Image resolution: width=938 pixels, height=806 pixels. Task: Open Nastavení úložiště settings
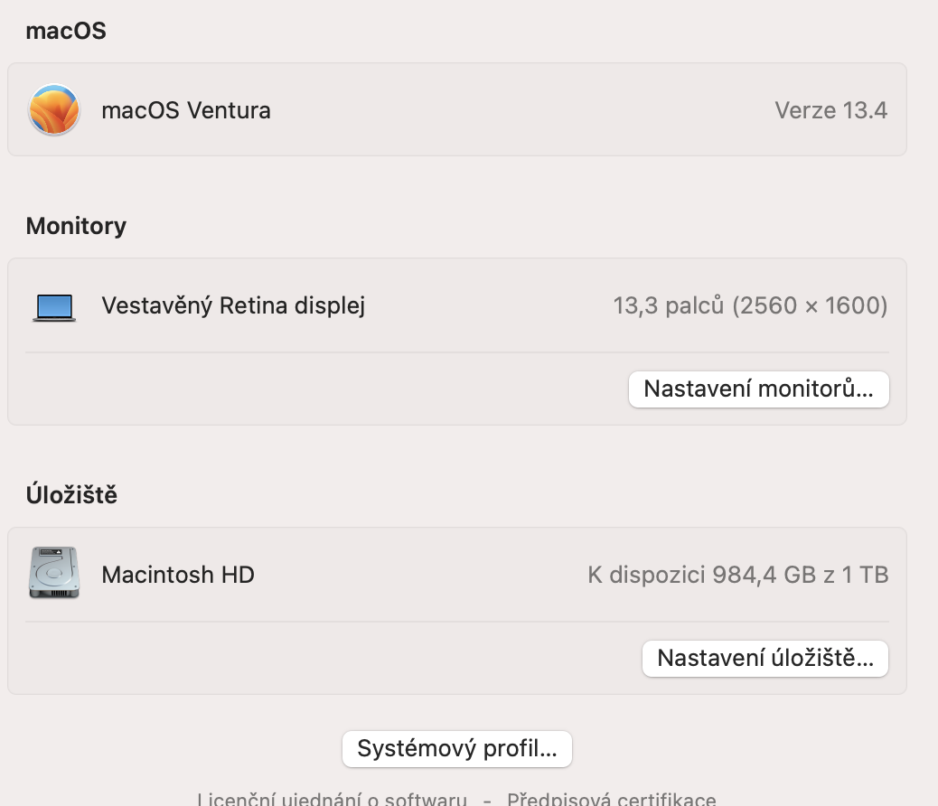764,658
